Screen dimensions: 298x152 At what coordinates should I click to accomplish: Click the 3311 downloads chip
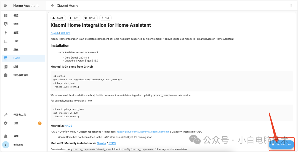click(x=74, y=18)
